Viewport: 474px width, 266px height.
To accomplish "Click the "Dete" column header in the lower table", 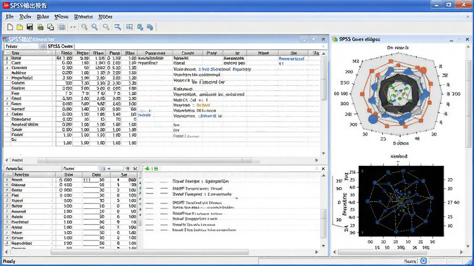I will click(96, 175).
